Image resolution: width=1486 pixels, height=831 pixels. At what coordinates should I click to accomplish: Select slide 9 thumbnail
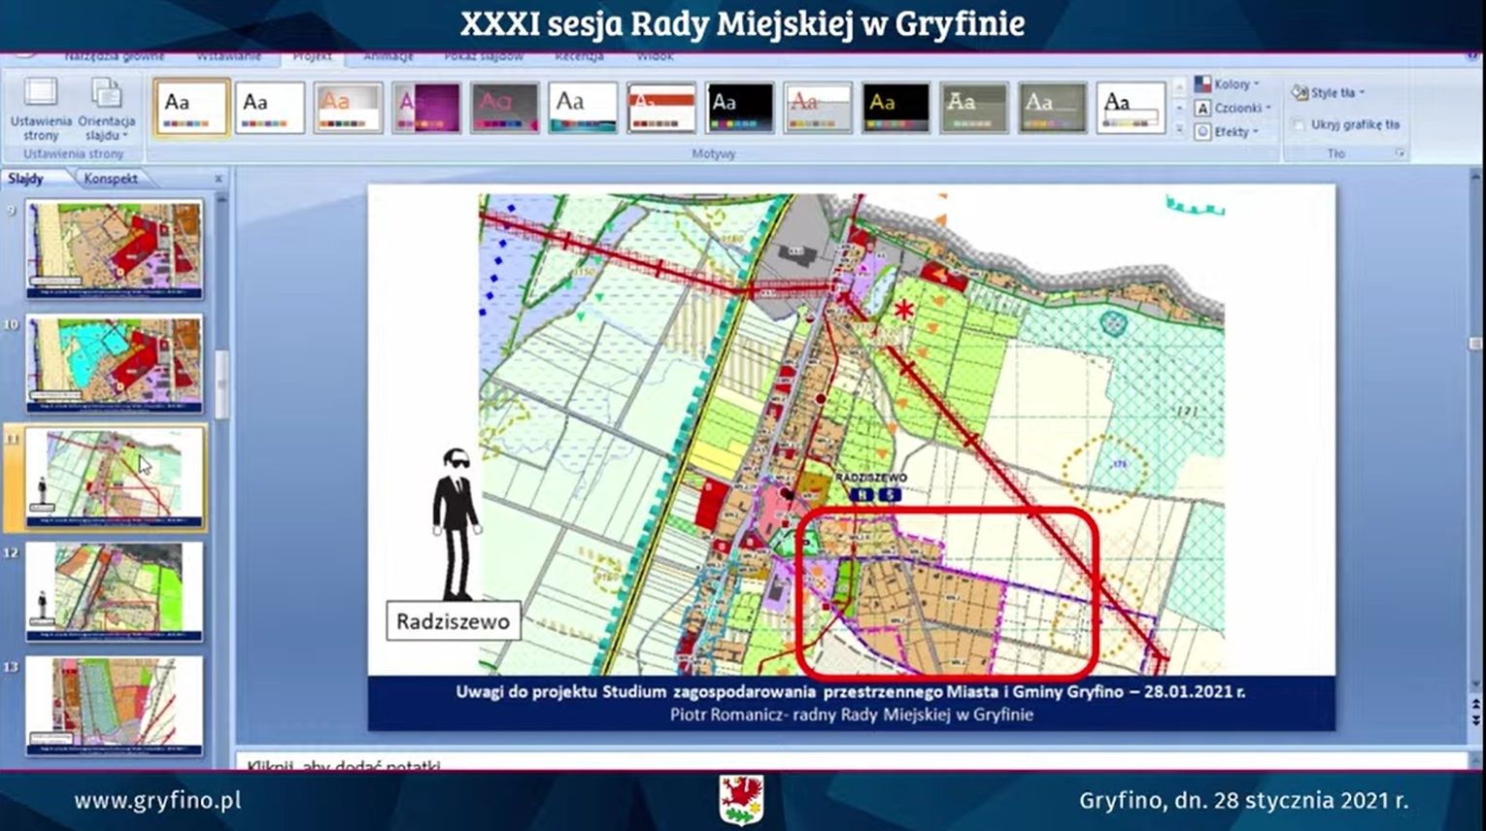point(115,249)
